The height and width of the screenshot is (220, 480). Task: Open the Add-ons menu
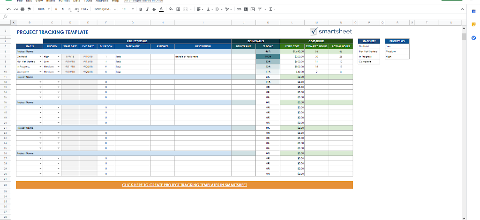[x=102, y=1]
